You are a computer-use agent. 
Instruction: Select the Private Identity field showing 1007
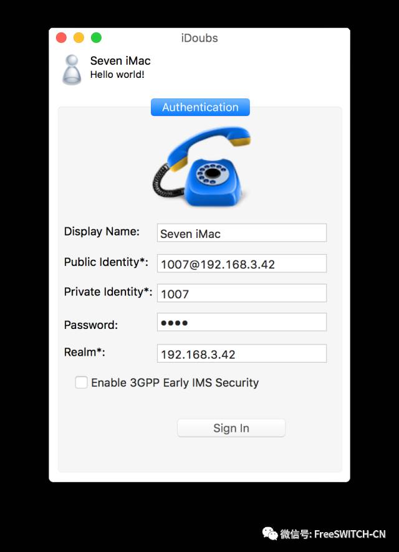point(241,293)
